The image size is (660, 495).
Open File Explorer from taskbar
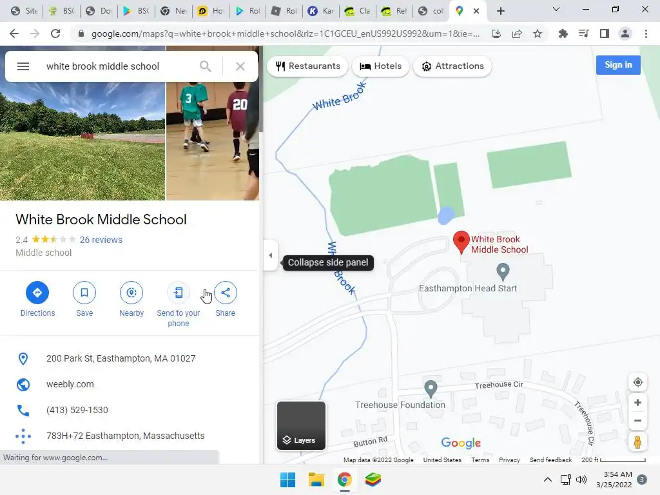[316, 480]
